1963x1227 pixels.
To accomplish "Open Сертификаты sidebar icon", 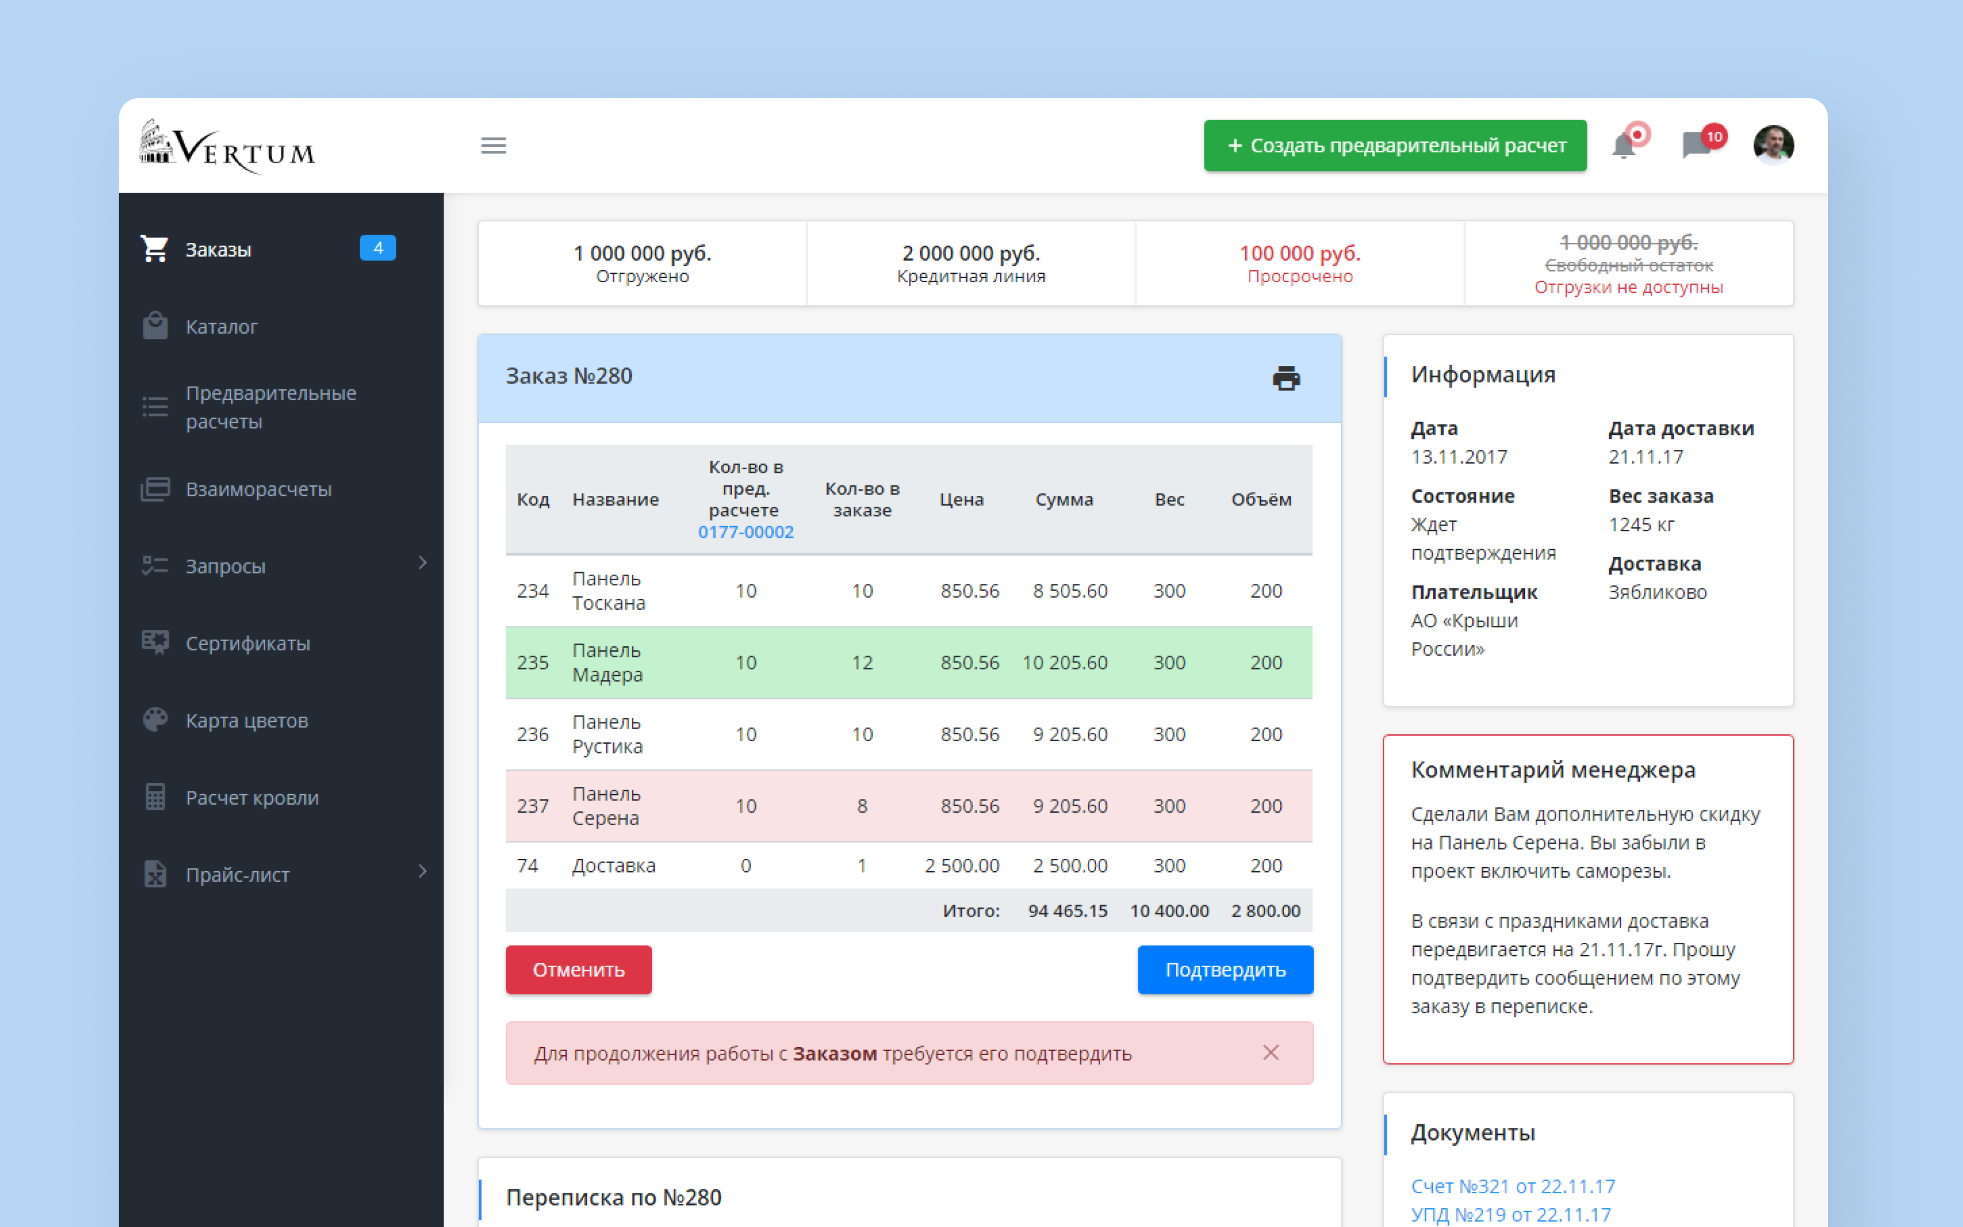I will tap(155, 643).
